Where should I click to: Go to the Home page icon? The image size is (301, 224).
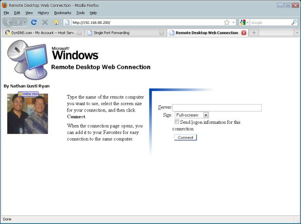pos(56,22)
